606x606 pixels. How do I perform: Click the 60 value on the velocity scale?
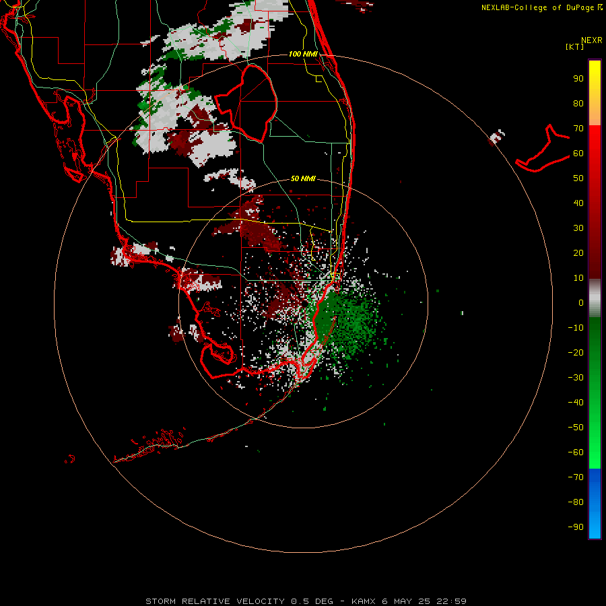(x=578, y=154)
